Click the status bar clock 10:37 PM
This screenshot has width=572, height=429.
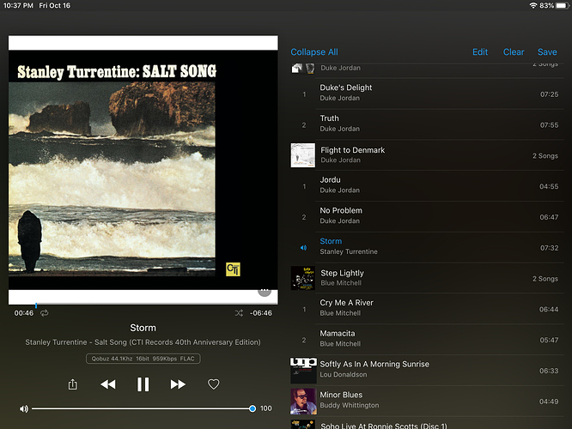(18, 5)
